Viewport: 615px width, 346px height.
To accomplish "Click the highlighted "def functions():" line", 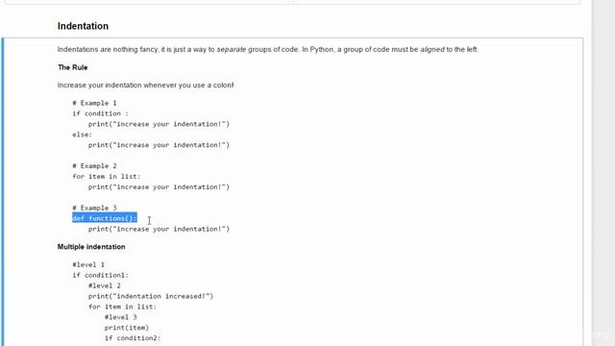I will (105, 218).
